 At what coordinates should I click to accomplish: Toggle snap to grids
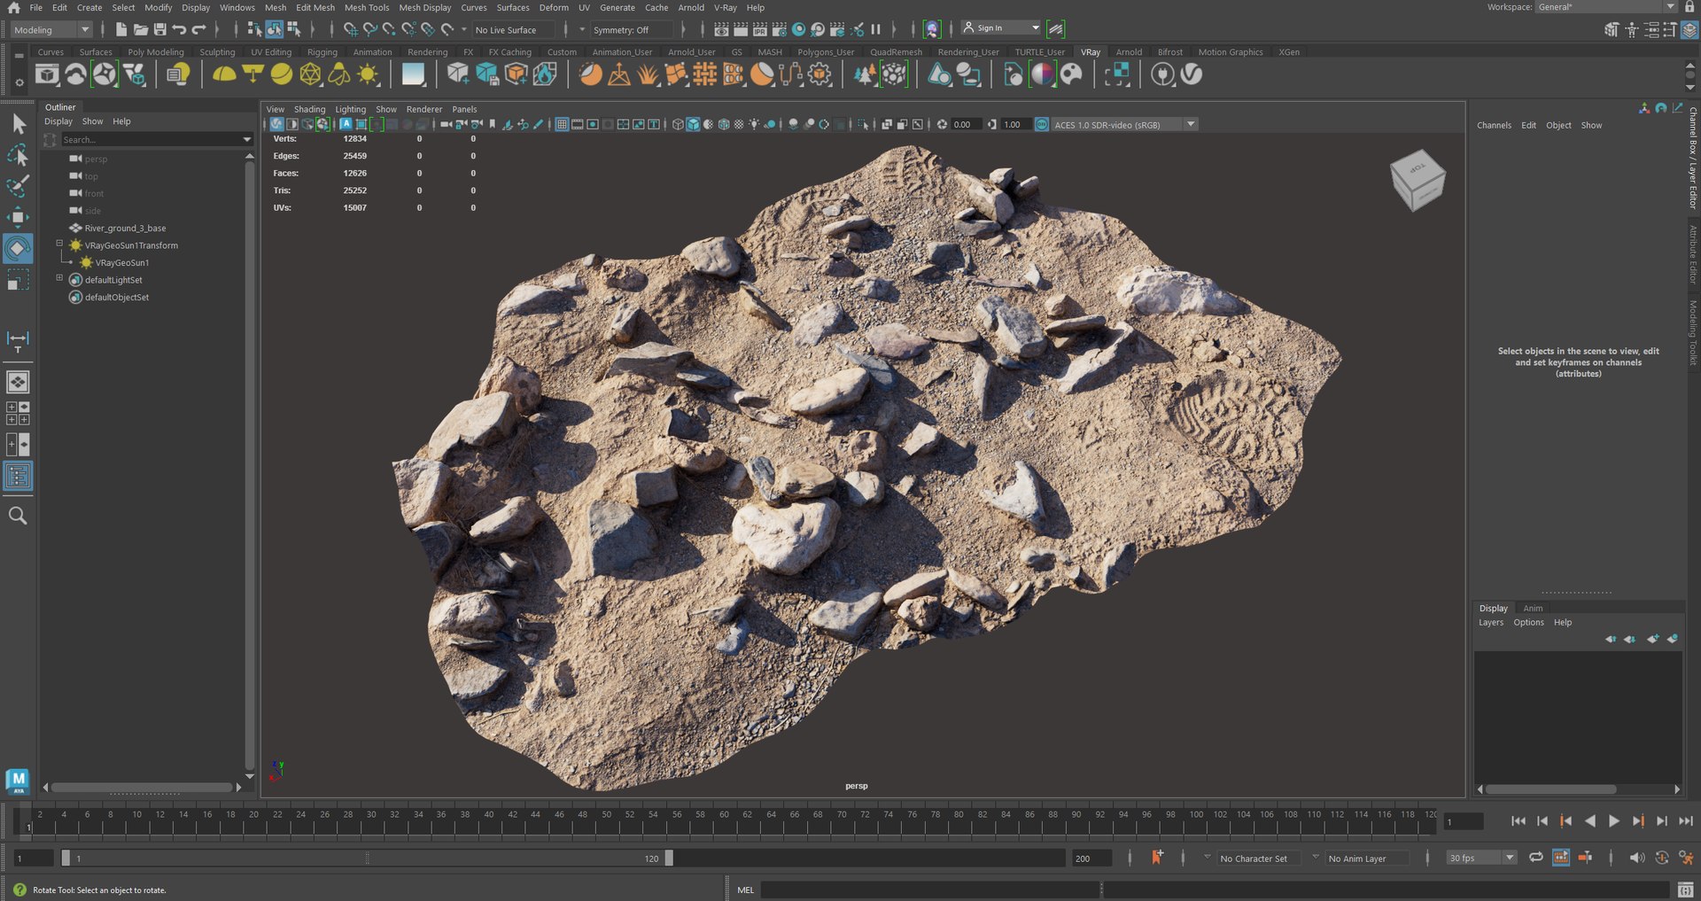(351, 29)
